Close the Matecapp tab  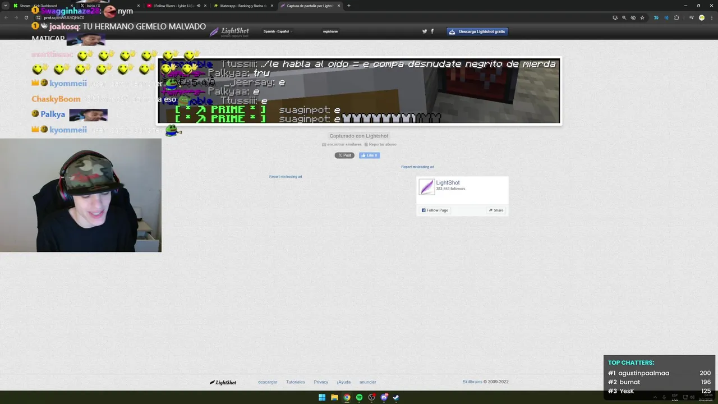click(x=272, y=6)
